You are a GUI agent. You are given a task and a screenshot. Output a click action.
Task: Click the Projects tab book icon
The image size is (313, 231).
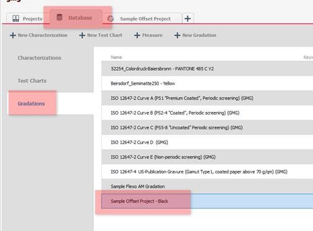[16, 19]
